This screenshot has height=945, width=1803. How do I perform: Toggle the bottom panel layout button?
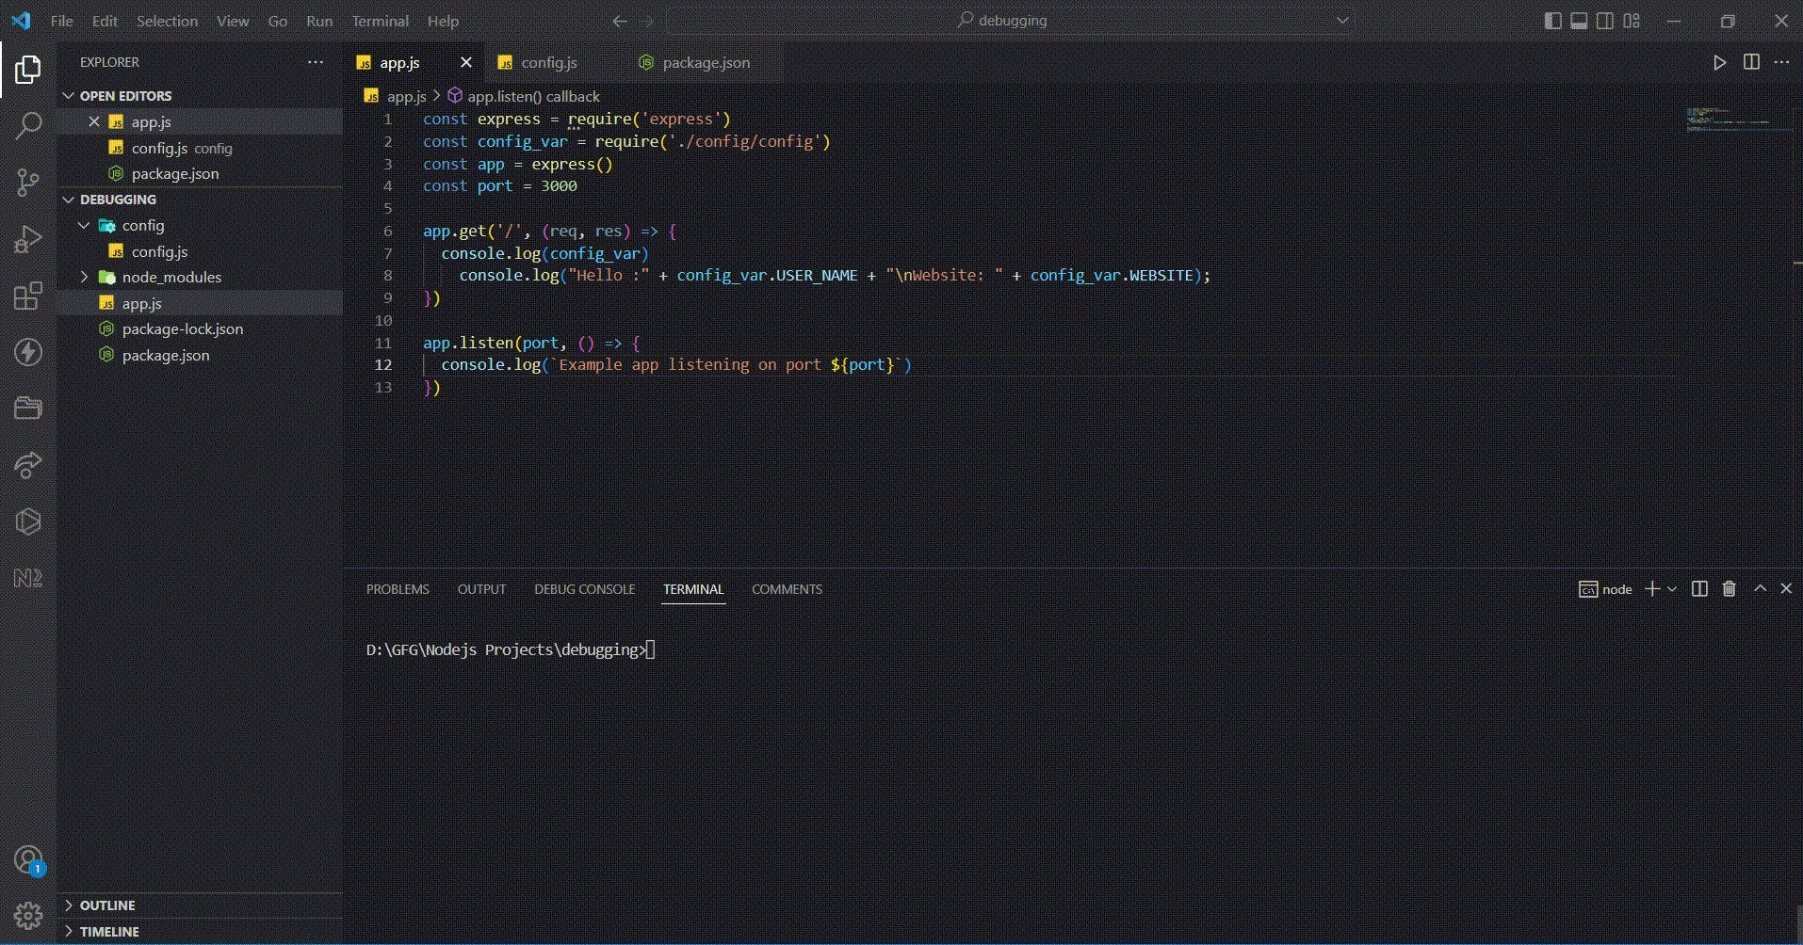click(x=1579, y=21)
